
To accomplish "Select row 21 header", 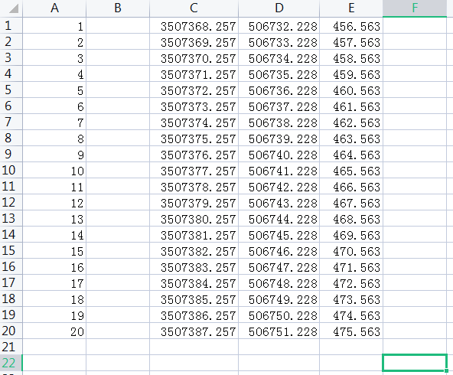I will (x=11, y=347).
